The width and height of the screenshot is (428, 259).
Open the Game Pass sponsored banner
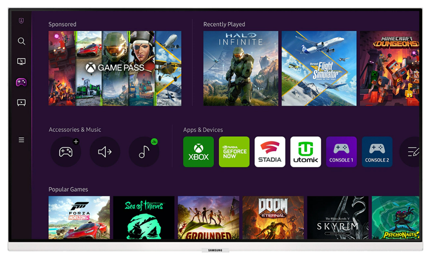pos(115,68)
